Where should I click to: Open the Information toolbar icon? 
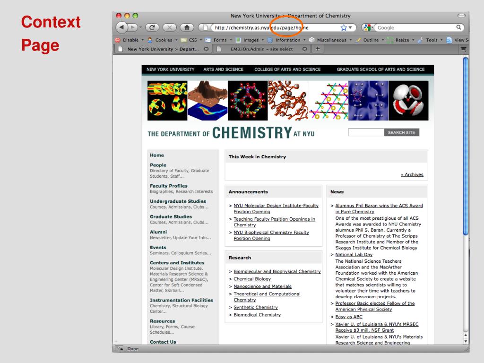[270, 40]
